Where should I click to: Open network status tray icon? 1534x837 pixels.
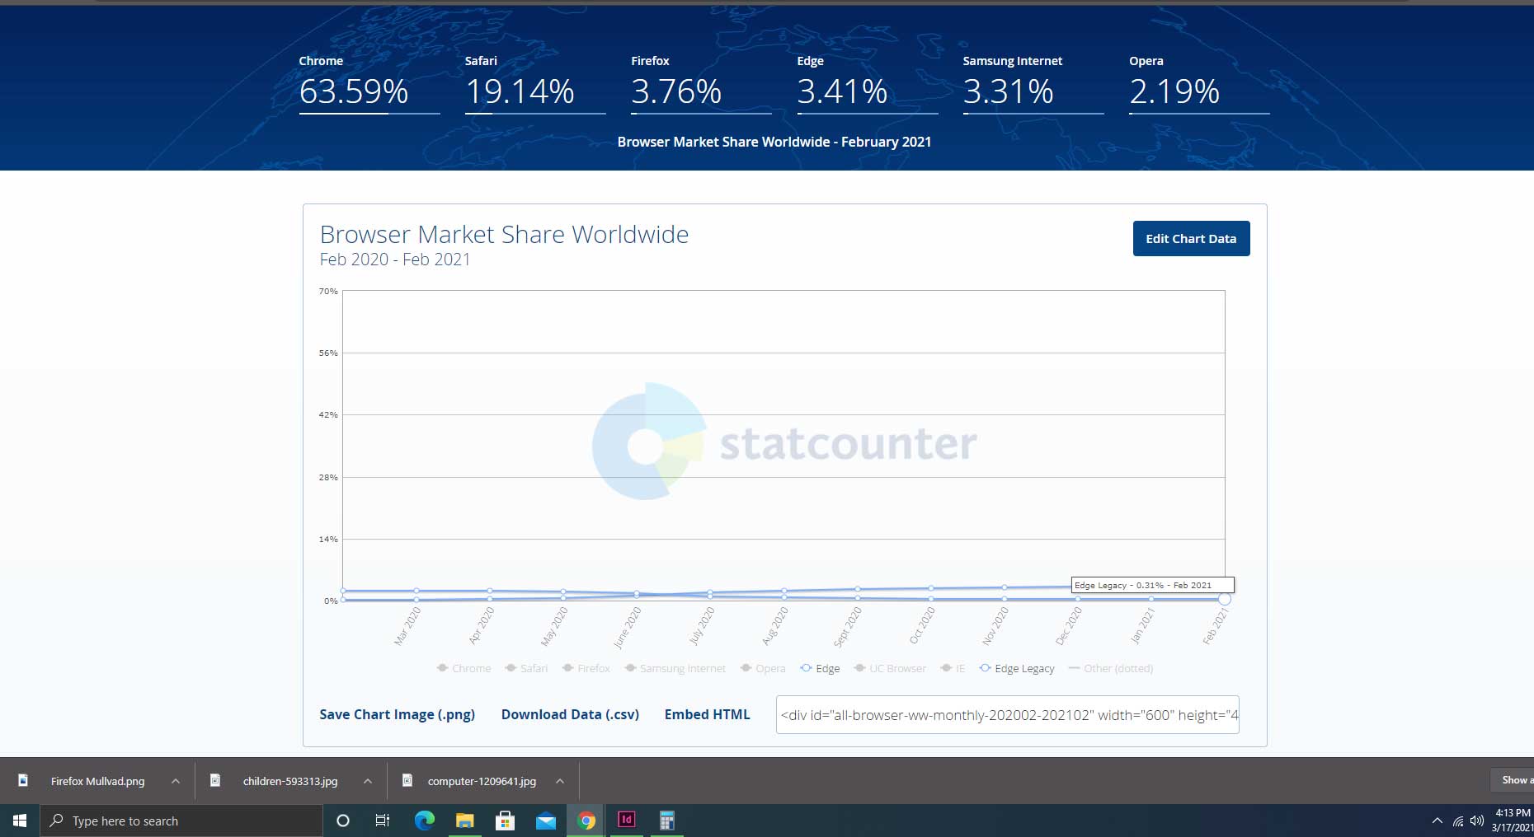pyautogui.click(x=1458, y=821)
